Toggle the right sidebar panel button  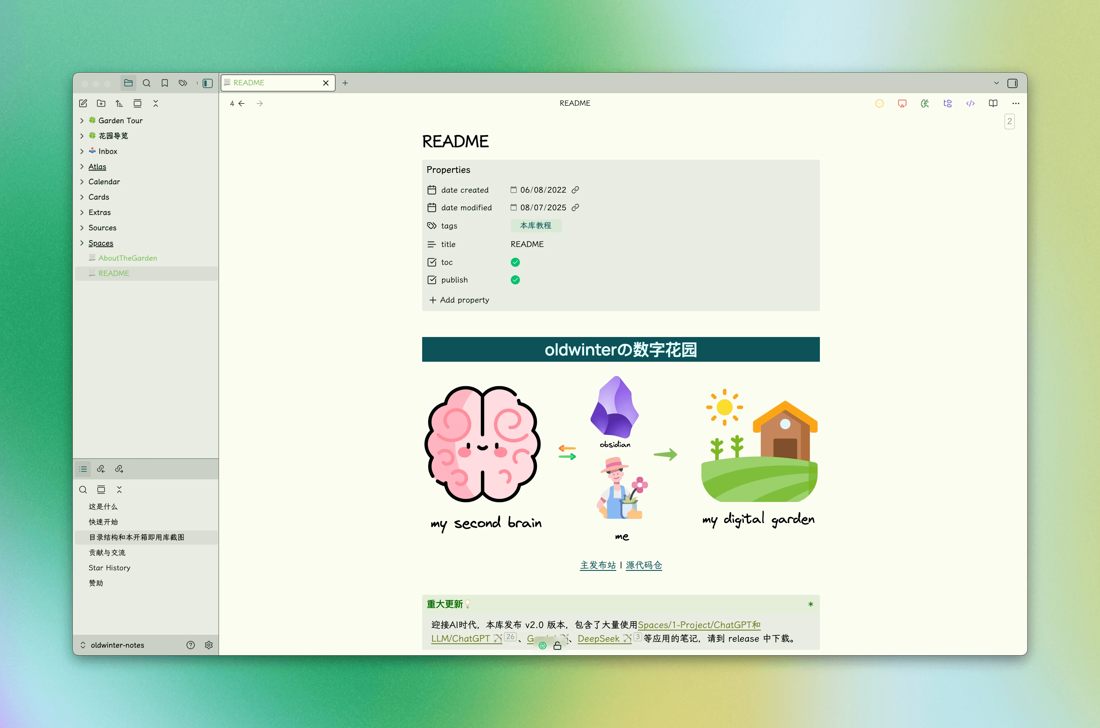1012,83
